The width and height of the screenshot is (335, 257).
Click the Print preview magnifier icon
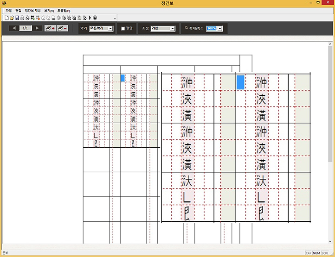pos(27,18)
